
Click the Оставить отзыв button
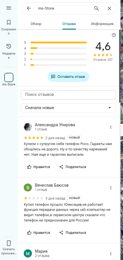tap(68, 77)
